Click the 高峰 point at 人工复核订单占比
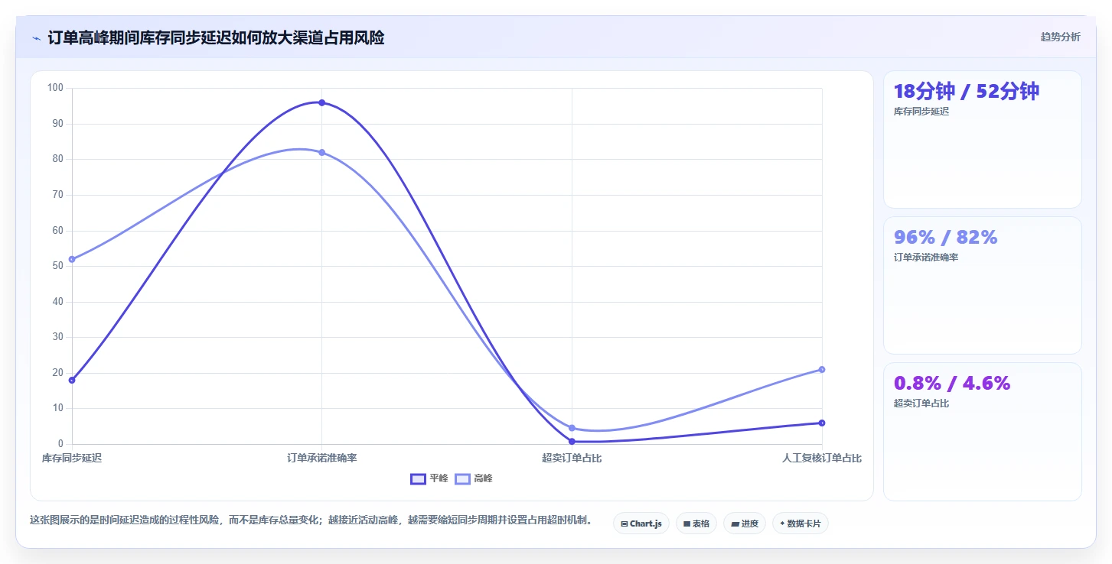Image resolution: width=1112 pixels, height=564 pixels. click(822, 369)
